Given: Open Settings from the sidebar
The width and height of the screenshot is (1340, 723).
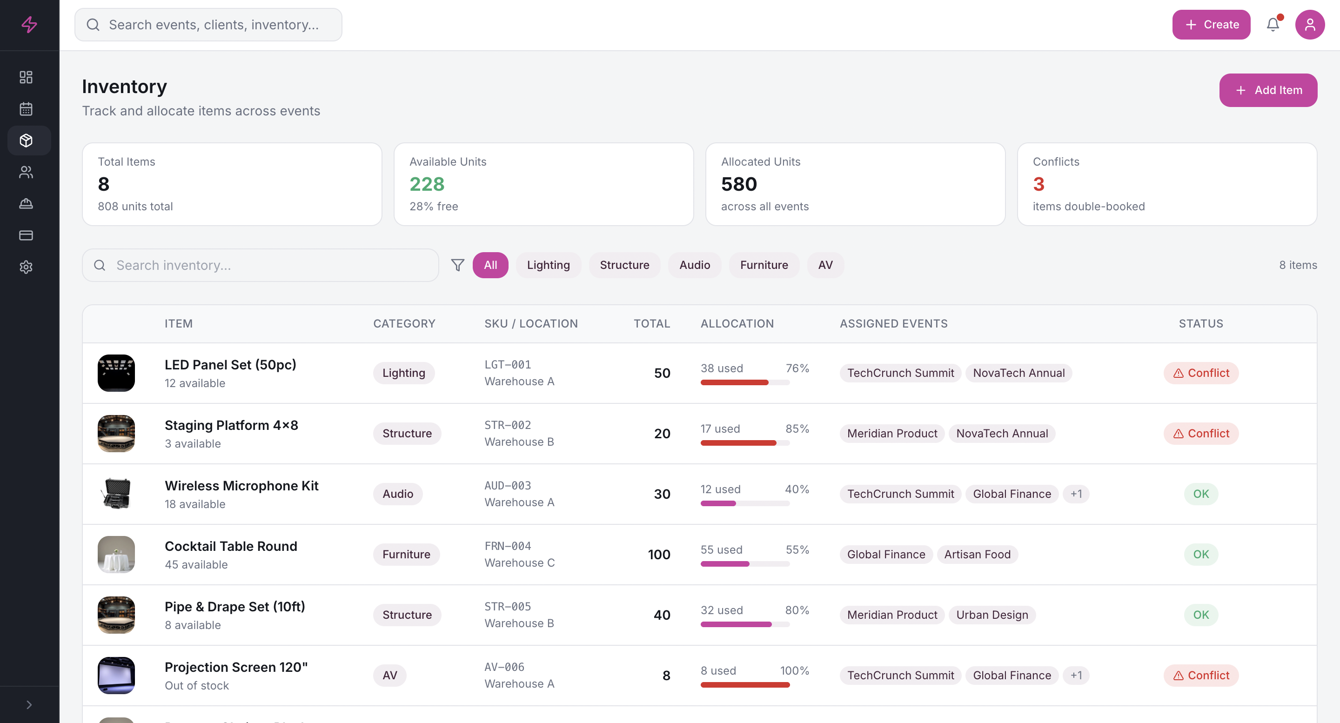Looking at the screenshot, I should coord(26,267).
